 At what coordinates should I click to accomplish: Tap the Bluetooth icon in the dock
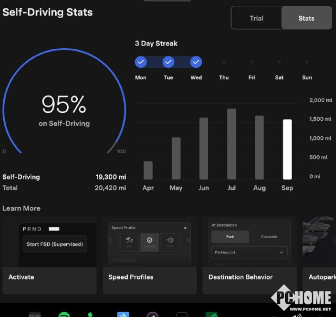point(123,314)
